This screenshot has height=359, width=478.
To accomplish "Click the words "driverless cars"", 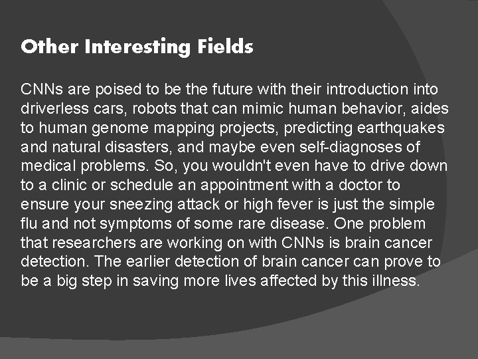I will (x=64, y=108).
